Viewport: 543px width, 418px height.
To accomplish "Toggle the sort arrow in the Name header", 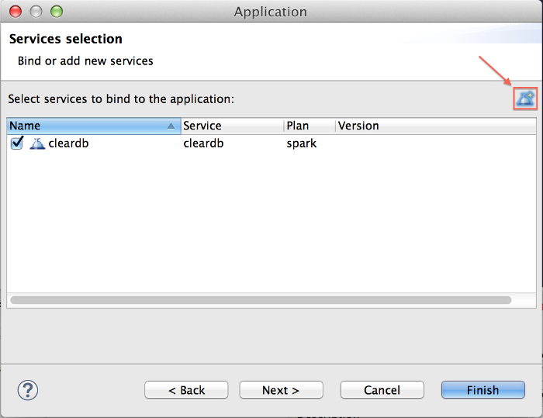I will (171, 126).
